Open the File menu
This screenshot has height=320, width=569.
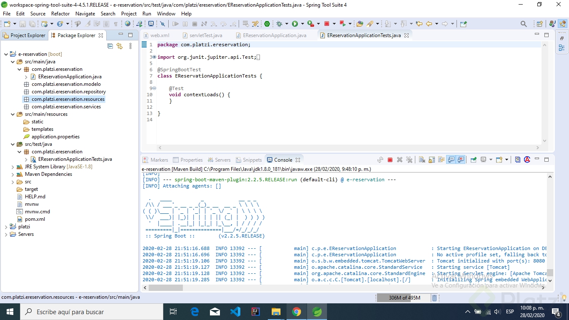7,14
